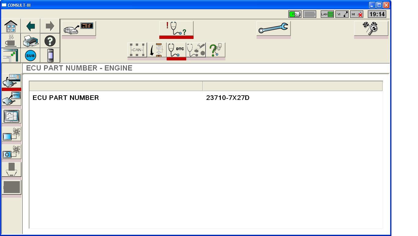Click the right table column header
The image size is (418, 236).
point(293,86)
